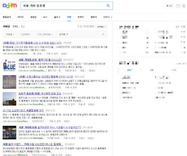Open the 도봉산둘레길 등산동호회 result link
Viewport: 187px width, 156px height.
(x=46, y=77)
